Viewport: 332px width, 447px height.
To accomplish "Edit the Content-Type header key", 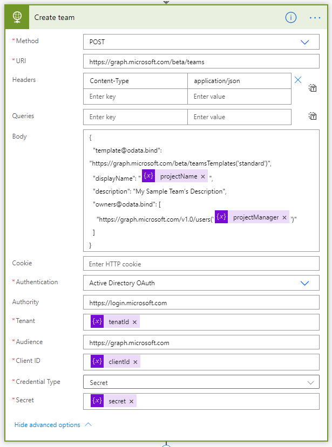I will (135, 81).
